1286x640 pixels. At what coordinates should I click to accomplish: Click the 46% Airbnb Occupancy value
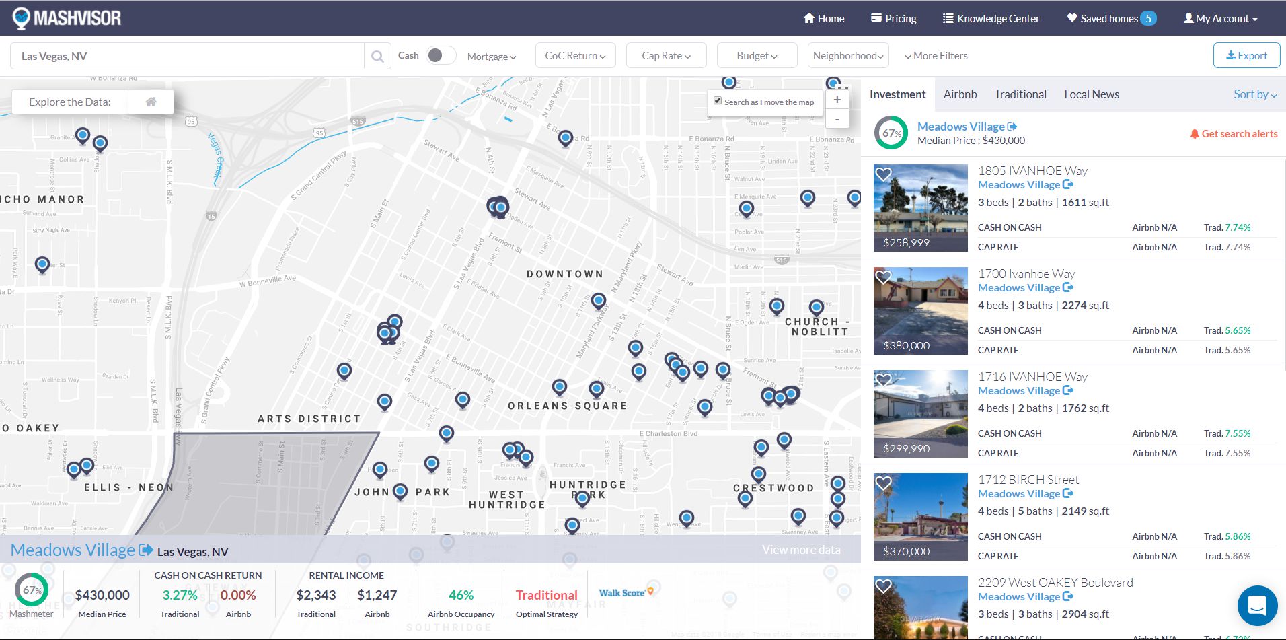tap(461, 595)
